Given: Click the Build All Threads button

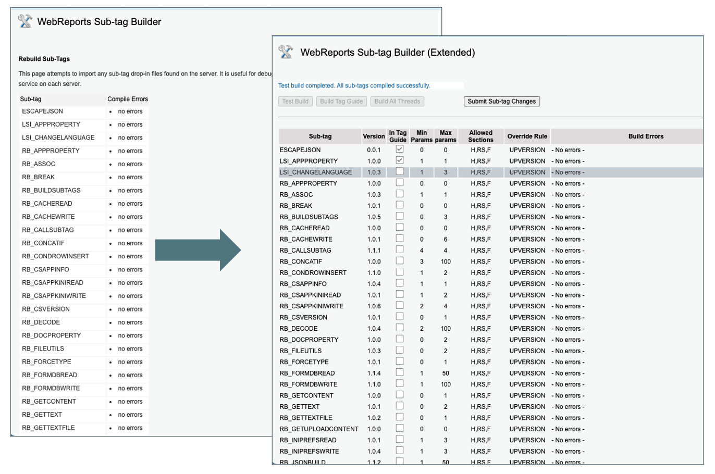Looking at the screenshot, I should 397,102.
